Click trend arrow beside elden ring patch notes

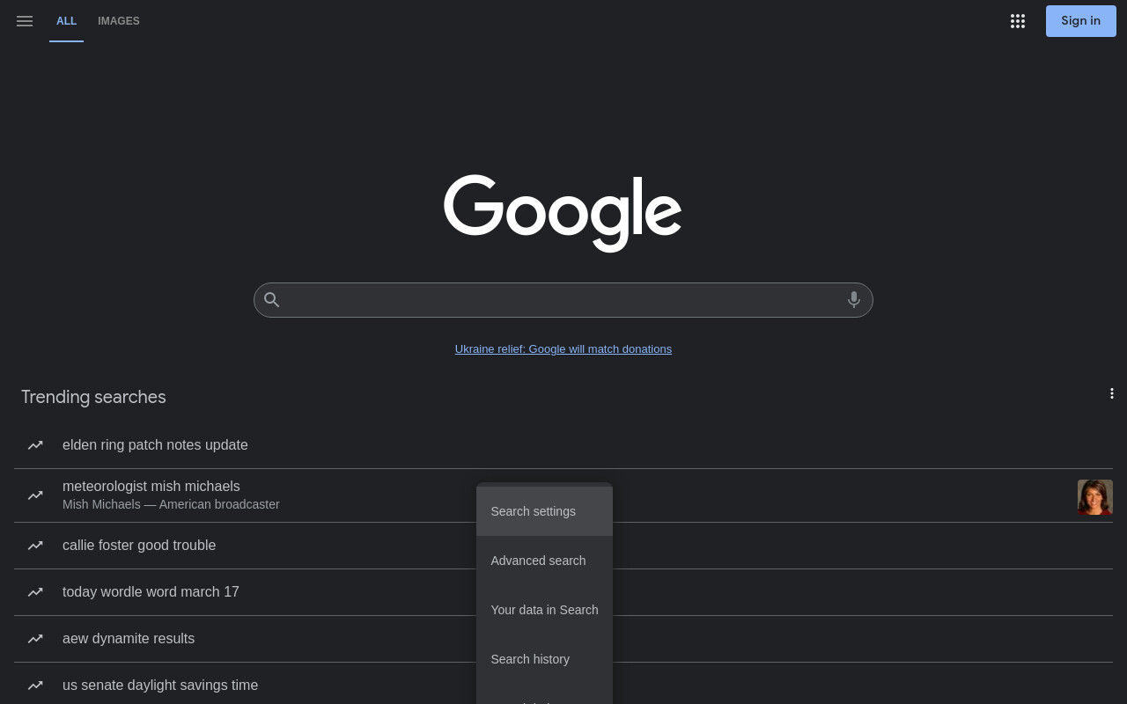click(x=35, y=445)
